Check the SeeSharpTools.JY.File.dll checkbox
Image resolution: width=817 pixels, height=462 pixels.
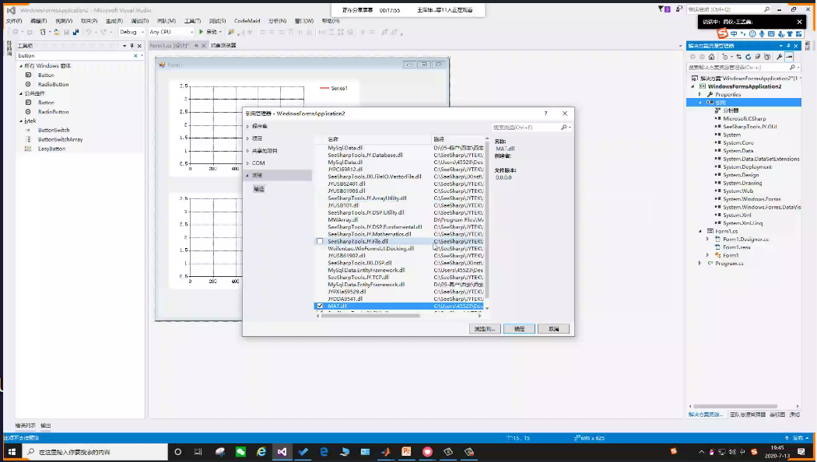(x=320, y=242)
